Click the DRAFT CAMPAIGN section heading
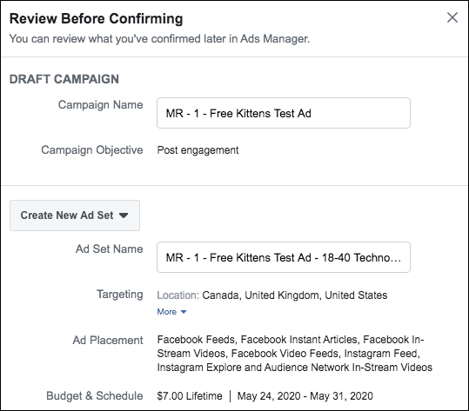This screenshot has width=469, height=411. 64,79
